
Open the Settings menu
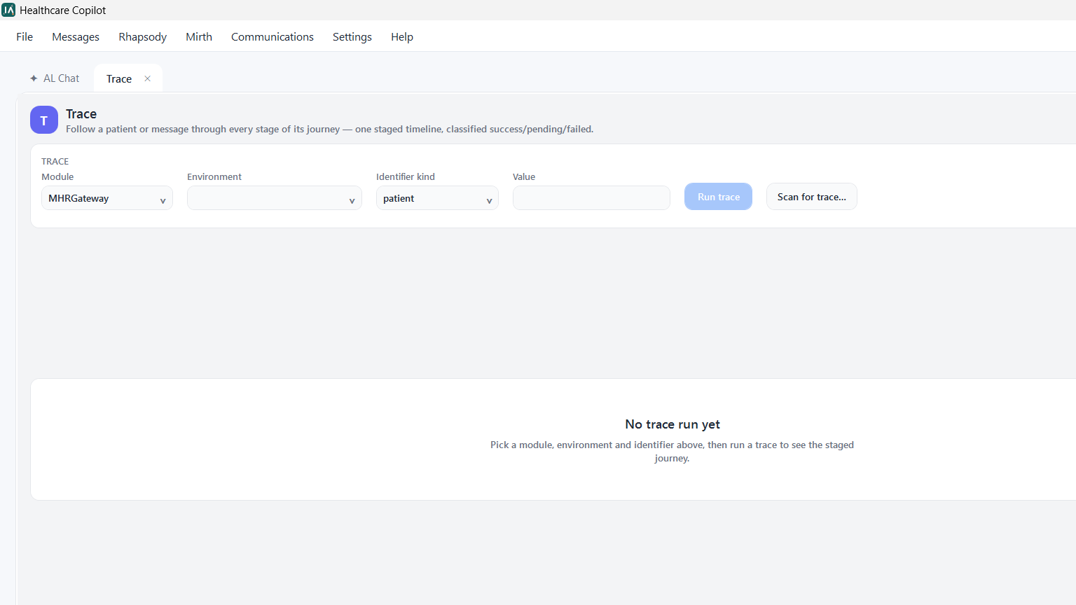352,36
